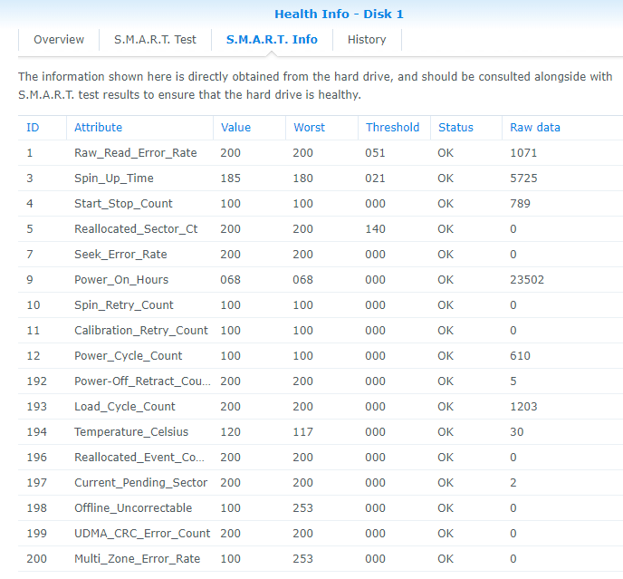Click the Start_Stop_Count attribute
The height and width of the screenshot is (579, 623).
123,204
